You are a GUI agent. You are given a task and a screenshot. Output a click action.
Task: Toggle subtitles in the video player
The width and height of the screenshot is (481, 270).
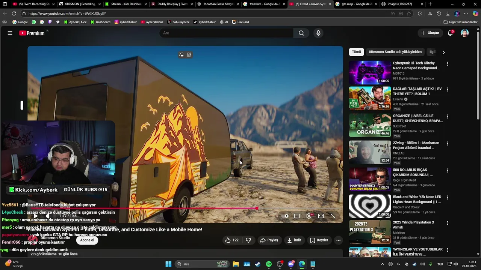point(297,216)
